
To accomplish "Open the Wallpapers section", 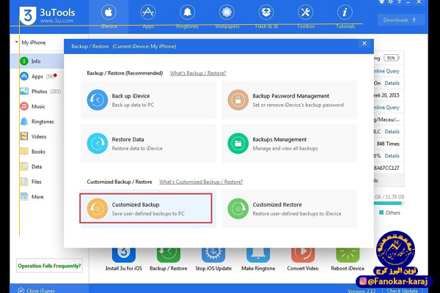I will click(227, 12).
